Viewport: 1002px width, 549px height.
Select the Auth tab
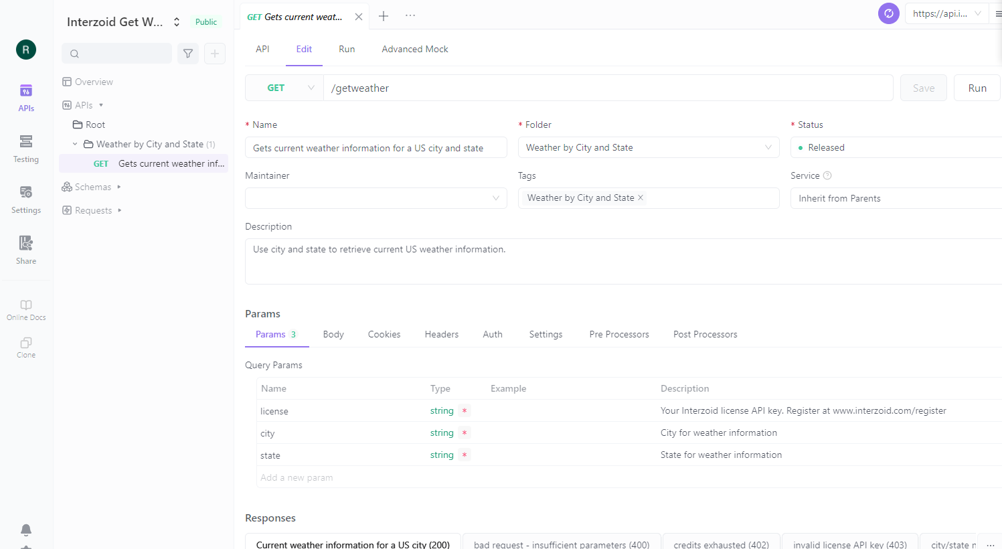493,334
